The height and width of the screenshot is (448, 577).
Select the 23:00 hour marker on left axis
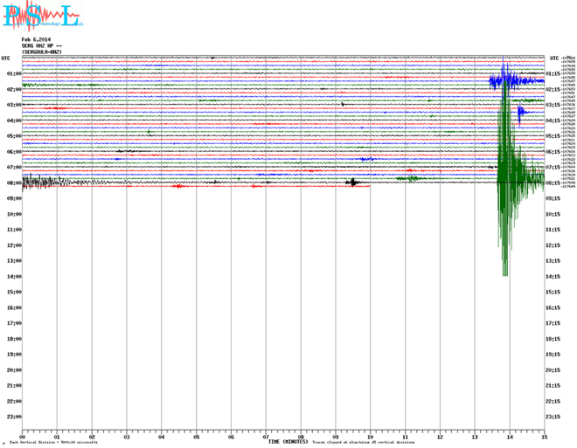14,417
